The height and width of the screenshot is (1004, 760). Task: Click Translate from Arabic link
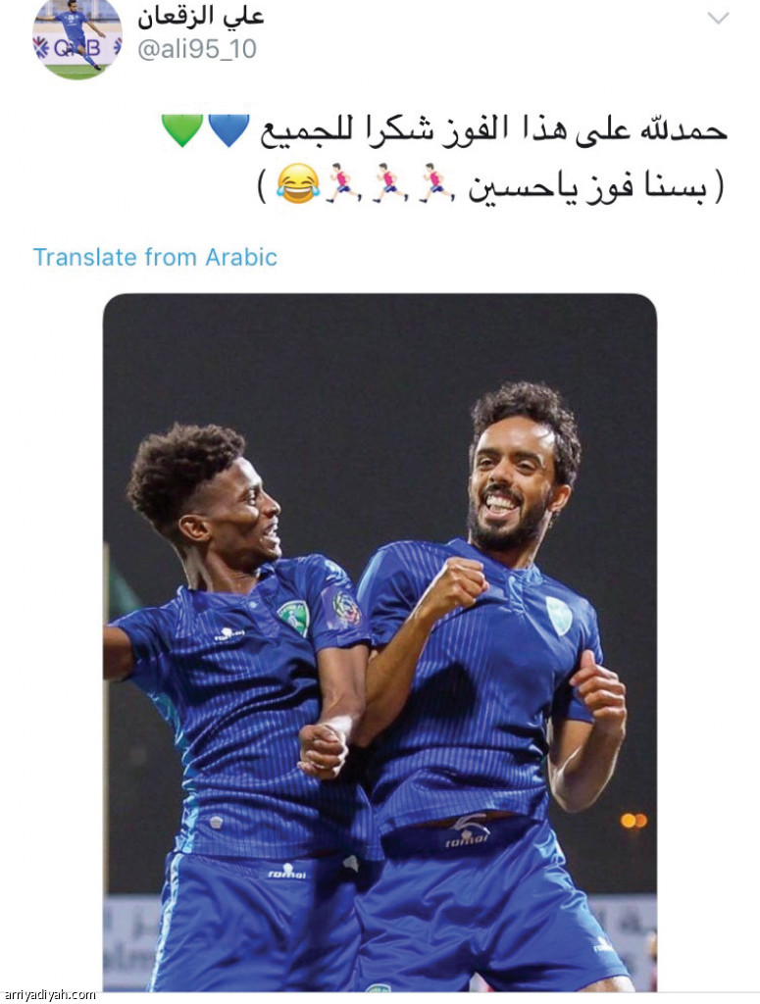tap(155, 257)
